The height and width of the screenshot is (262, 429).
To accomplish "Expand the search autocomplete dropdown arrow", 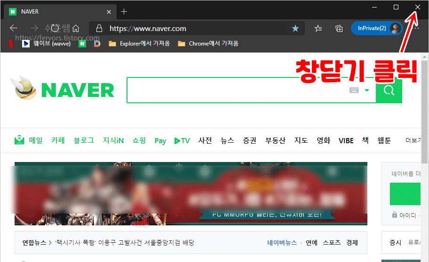I will point(367,90).
